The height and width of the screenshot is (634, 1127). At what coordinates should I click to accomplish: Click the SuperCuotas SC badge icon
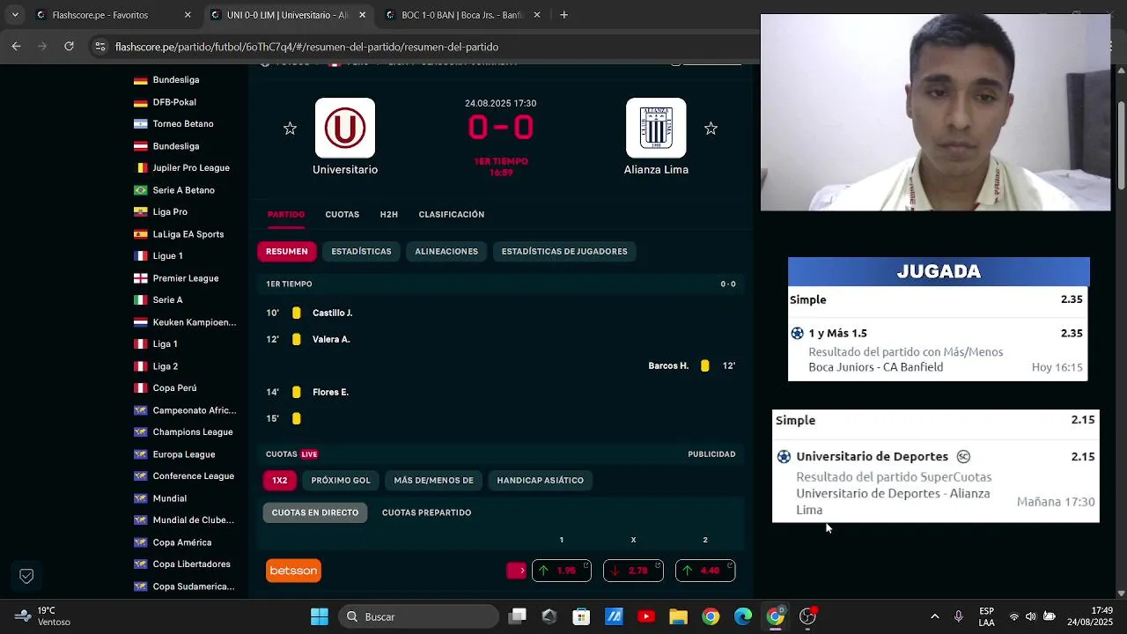963,456
